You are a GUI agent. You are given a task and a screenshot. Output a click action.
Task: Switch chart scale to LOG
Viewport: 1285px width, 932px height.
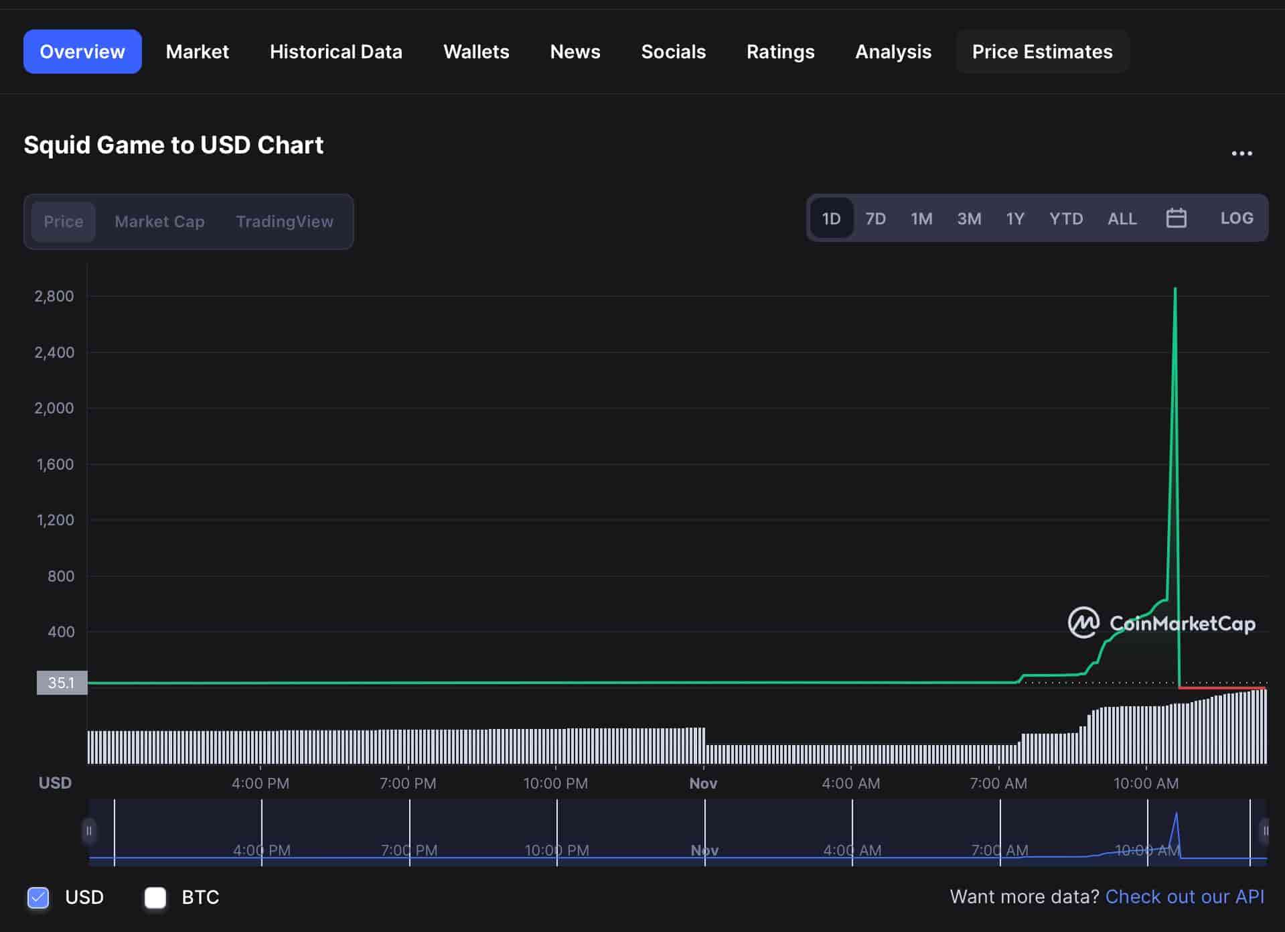(1236, 218)
